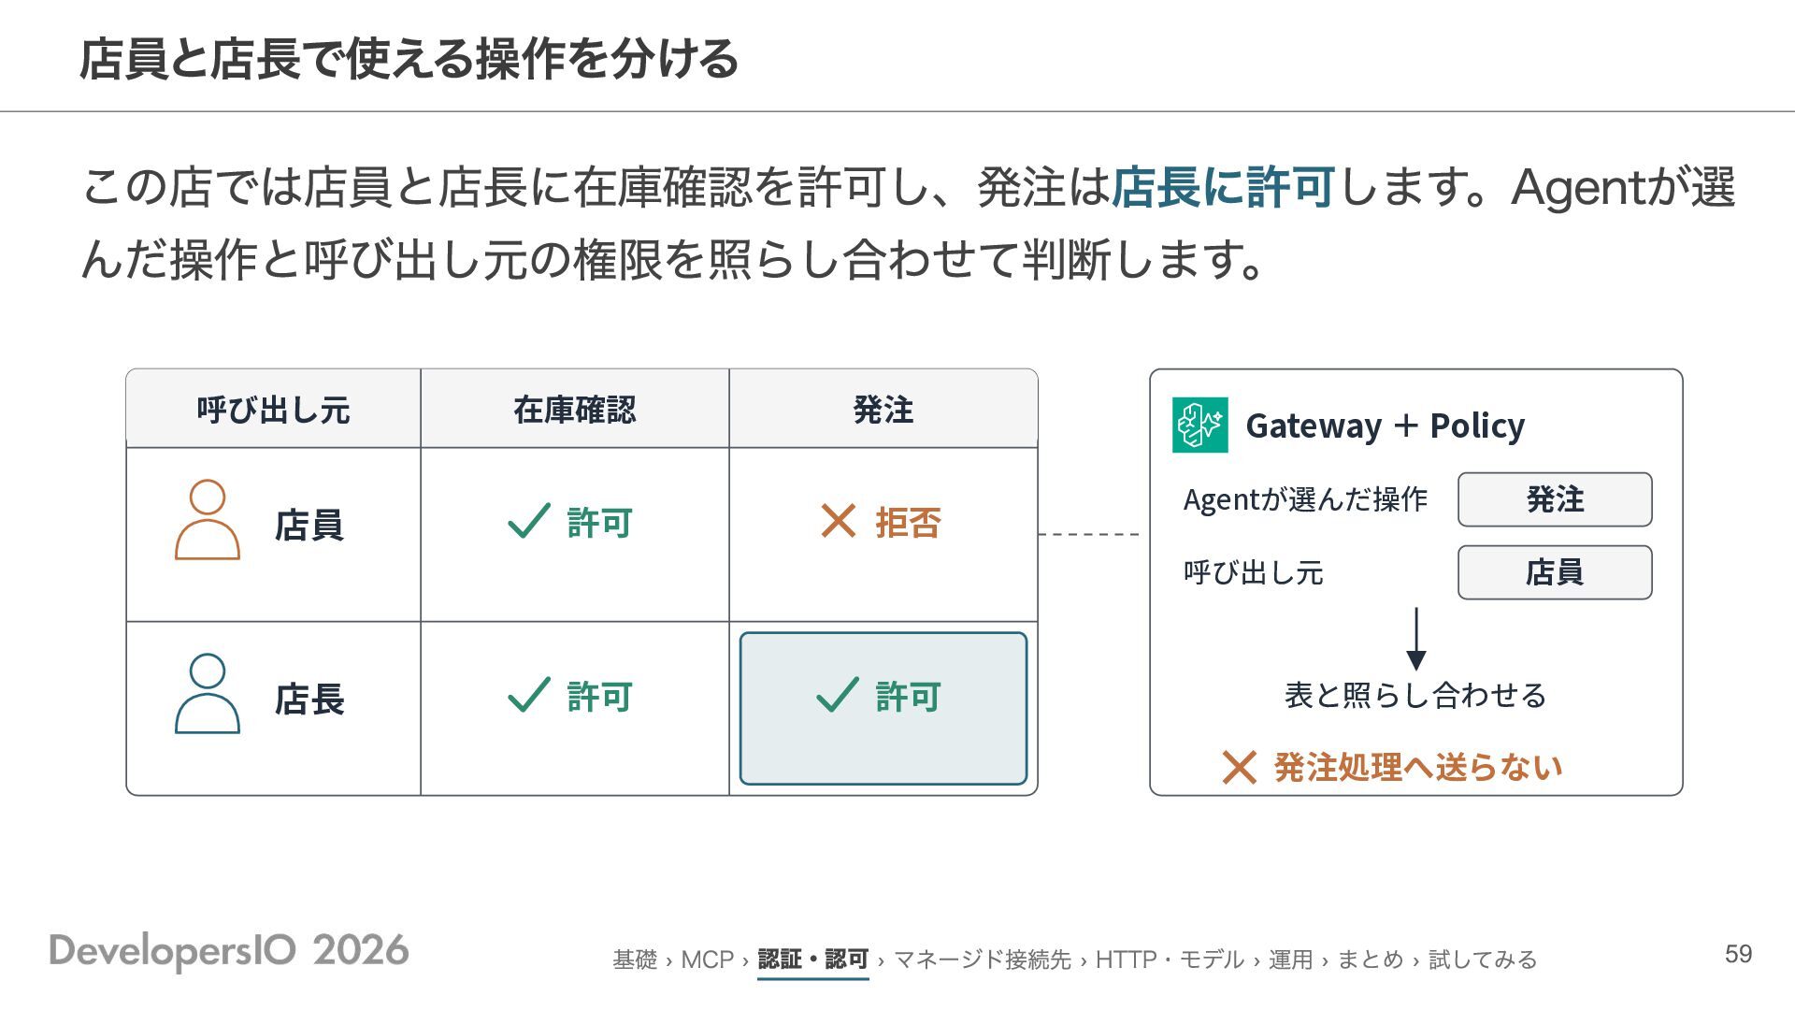Jump to the 試してみる breadcrumb section
Image resolution: width=1795 pixels, height=1010 pixels.
[1483, 959]
